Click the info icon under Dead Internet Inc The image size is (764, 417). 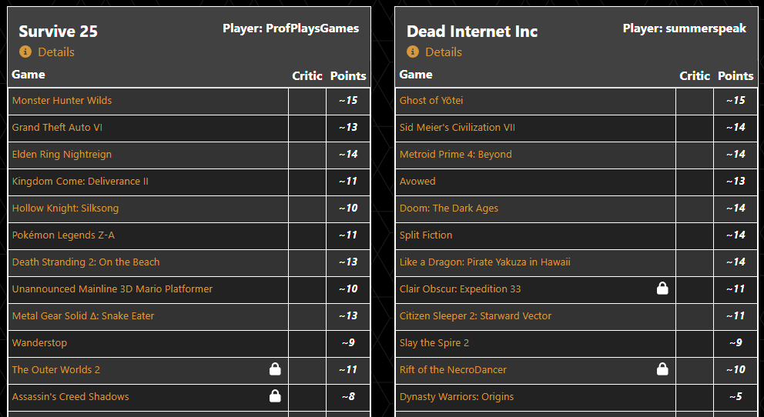point(413,52)
